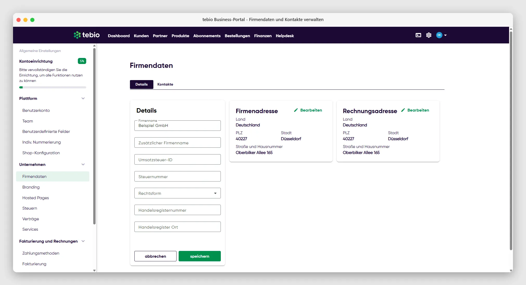Collapse Fakturierung und Rechnungen chevron
Viewport: 526px width, 285px height.
(x=83, y=241)
